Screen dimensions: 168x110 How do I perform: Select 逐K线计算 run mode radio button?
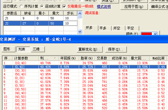point(42,7)
